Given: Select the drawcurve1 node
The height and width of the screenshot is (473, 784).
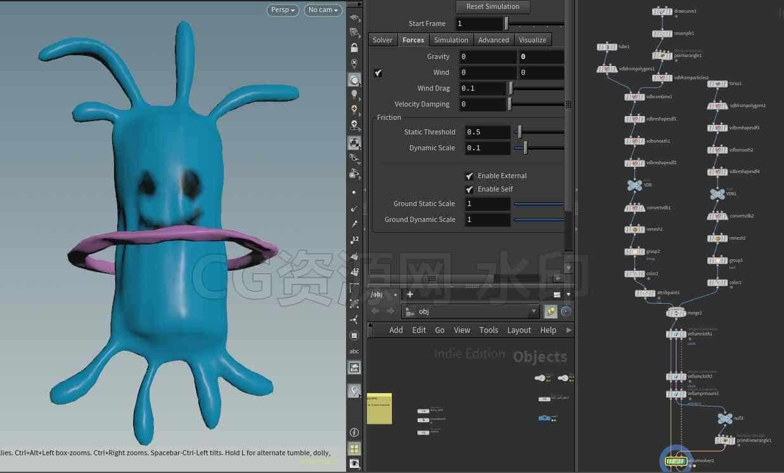Looking at the screenshot, I should pos(662,11).
